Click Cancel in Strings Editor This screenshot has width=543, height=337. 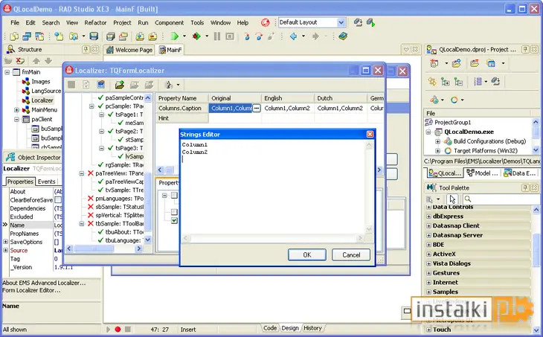pos(351,255)
